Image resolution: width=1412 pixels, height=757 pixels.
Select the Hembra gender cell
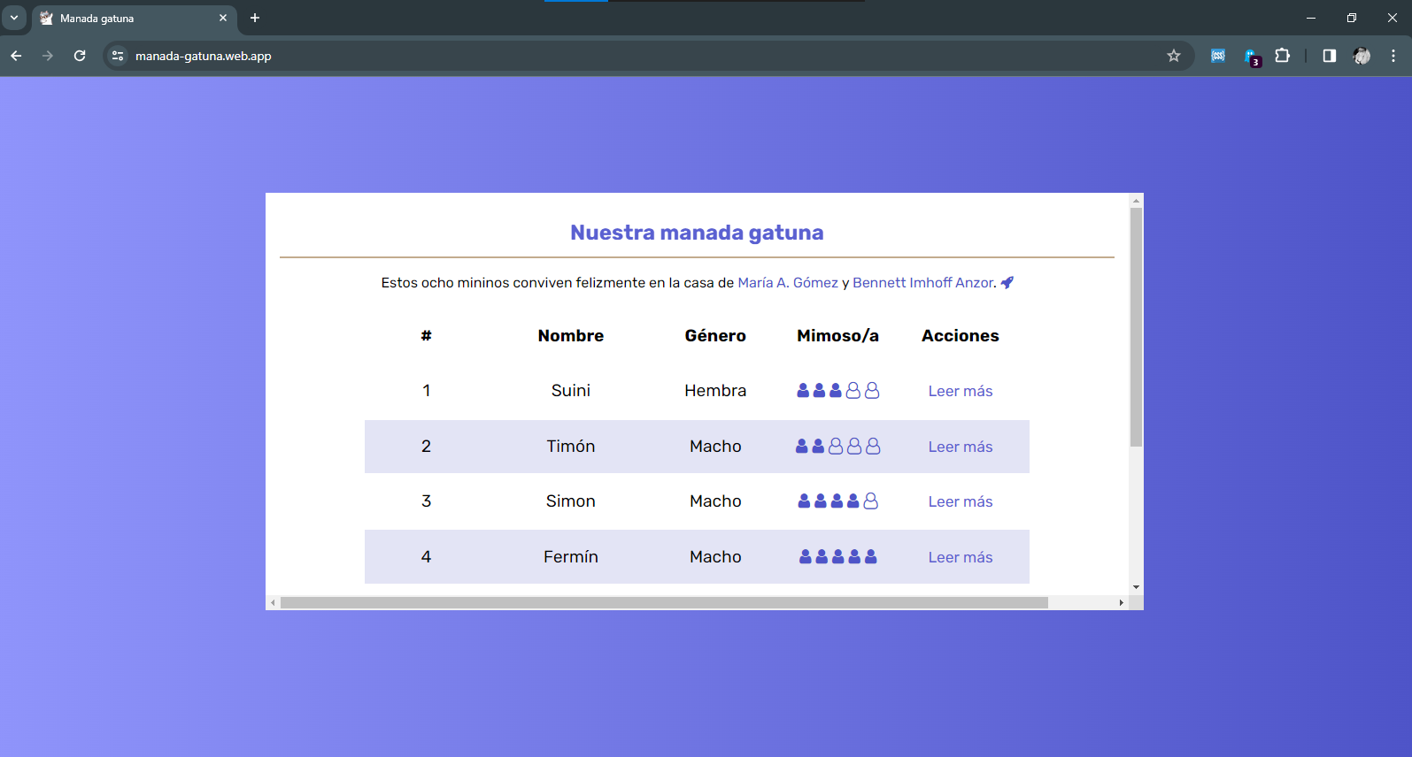click(x=715, y=390)
